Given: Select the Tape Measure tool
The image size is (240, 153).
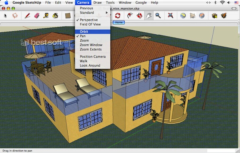Looking at the screenshot, I should (x=46, y=16).
